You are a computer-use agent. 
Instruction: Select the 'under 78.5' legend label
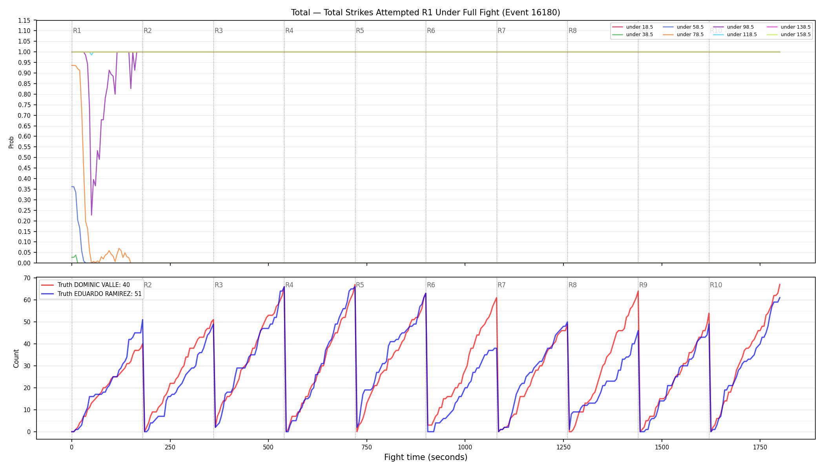690,35
